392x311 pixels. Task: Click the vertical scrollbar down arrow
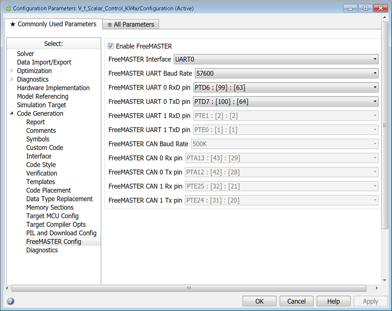tap(385, 280)
